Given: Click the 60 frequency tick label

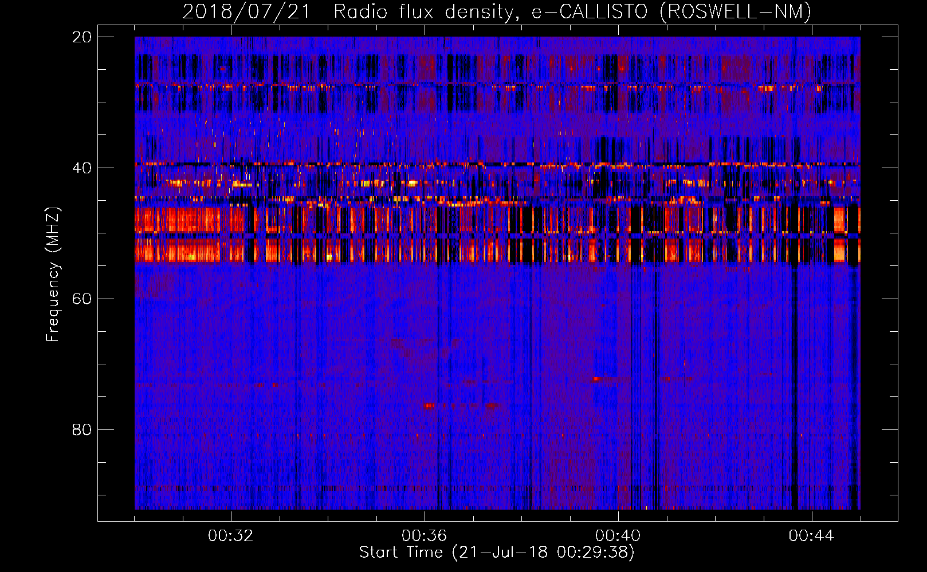Looking at the screenshot, I should pos(82,299).
